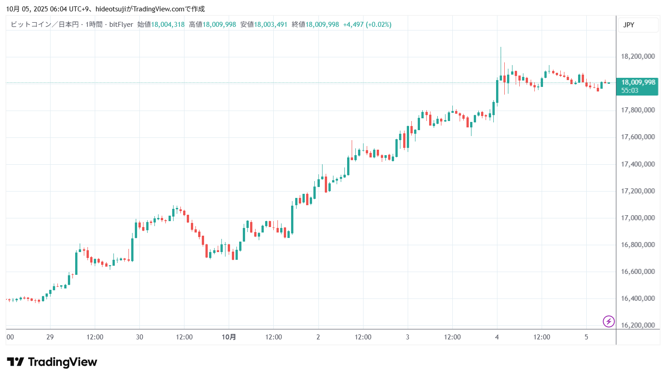Click the 4 date label on the time axis

(x=497, y=337)
